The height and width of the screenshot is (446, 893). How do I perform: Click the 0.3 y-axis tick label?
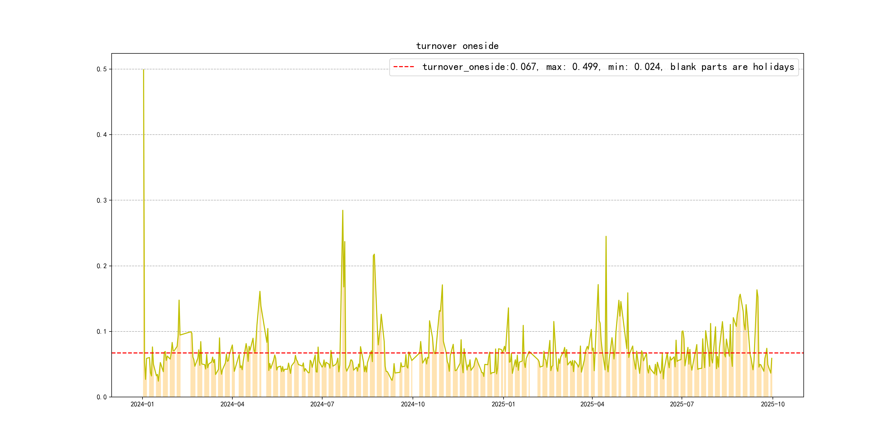pos(102,200)
